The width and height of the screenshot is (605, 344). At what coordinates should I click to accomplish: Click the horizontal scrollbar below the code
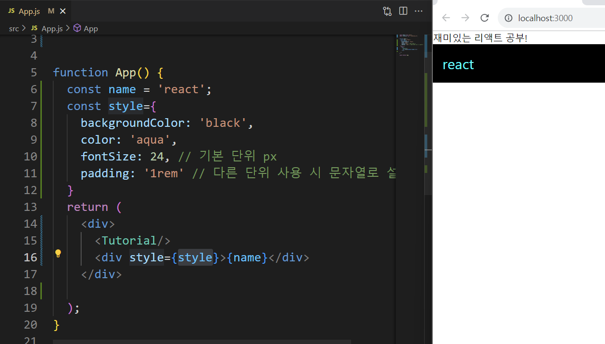click(202, 342)
